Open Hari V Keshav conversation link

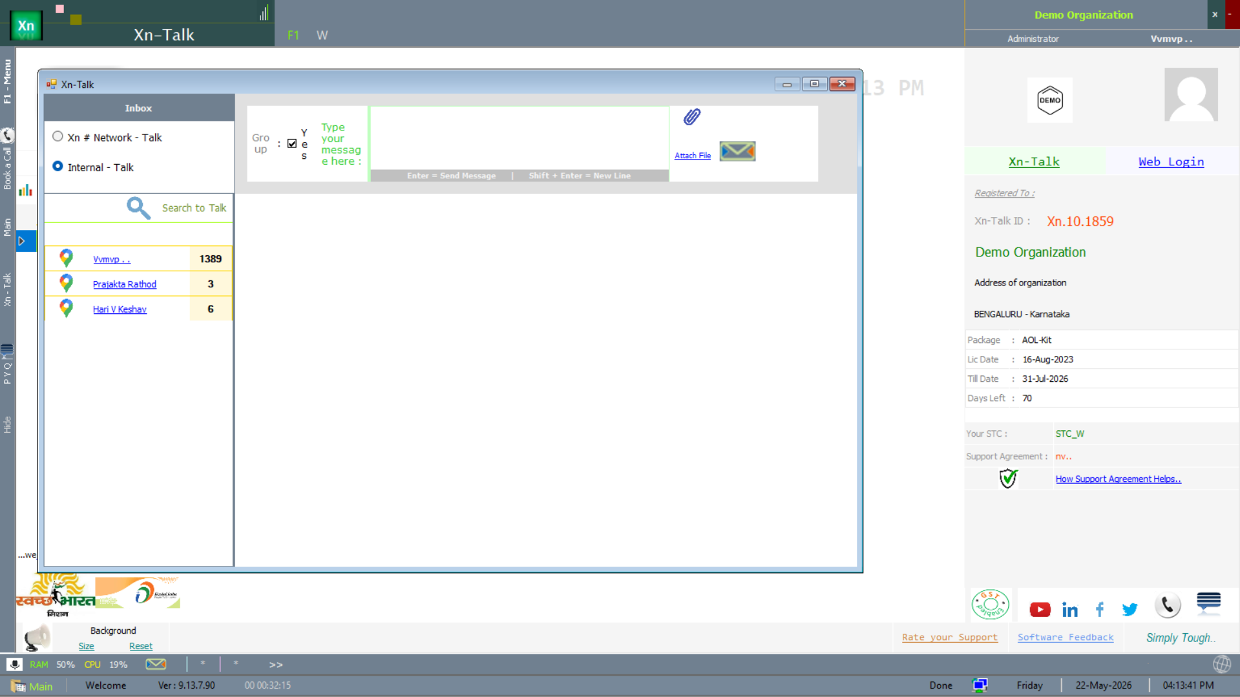[120, 309]
